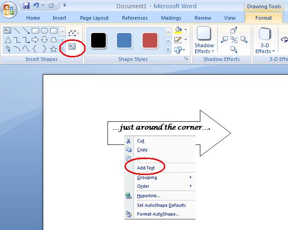Nudge shadow right
The image size is (288, 230).
(x=244, y=39)
